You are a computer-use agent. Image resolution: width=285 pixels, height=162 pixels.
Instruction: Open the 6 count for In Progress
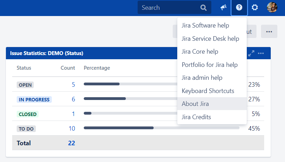[73, 99]
